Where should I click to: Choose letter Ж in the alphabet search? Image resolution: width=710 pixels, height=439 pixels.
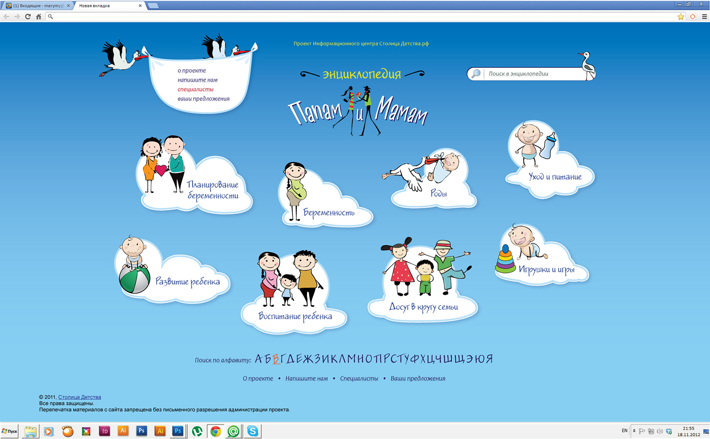[308, 359]
